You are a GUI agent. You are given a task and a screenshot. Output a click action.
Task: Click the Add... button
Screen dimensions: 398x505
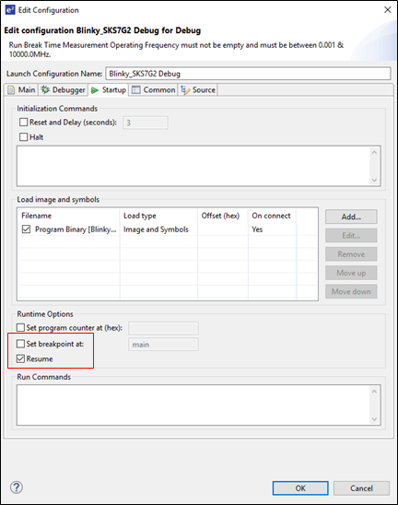[x=351, y=217]
